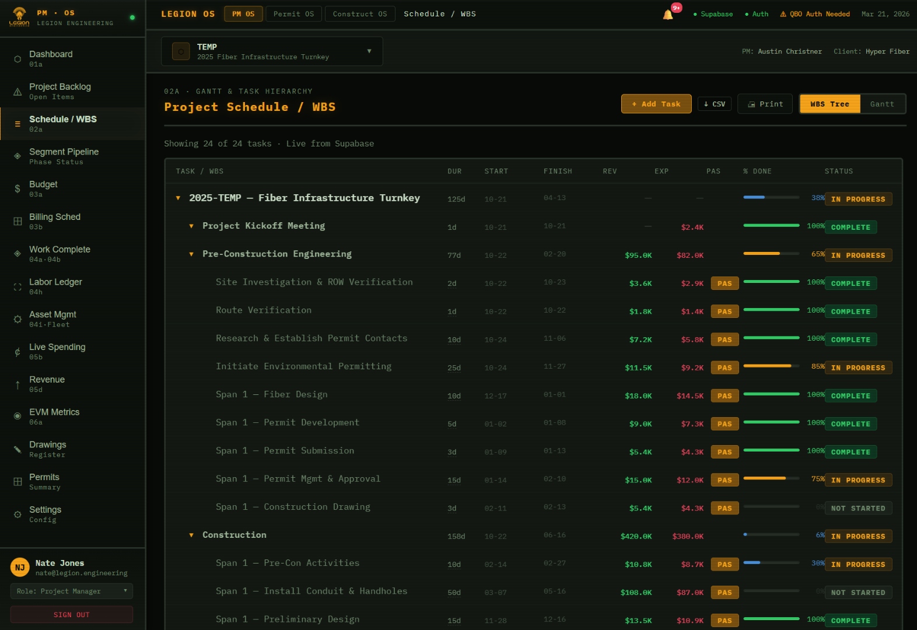
Task: Switch to the PM OS tab
Action: click(x=243, y=14)
